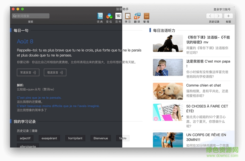Select the 'exaspérant' history word
This screenshot has width=245, height=161.
(49, 138)
